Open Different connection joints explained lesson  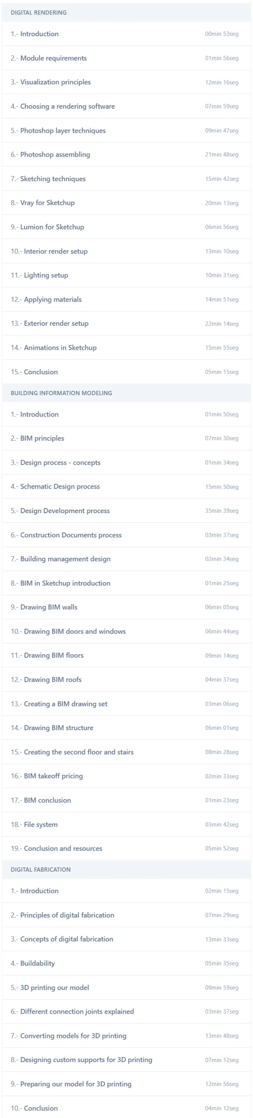pyautogui.click(x=126, y=1011)
